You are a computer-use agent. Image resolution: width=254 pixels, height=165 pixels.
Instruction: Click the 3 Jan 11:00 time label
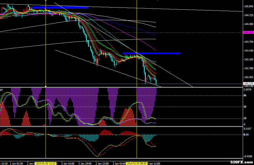(154, 164)
